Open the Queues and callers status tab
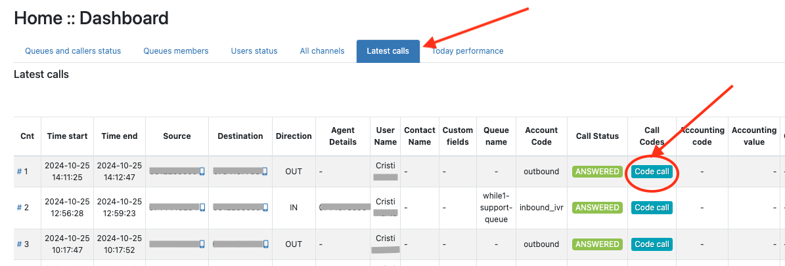785x266 pixels. coord(73,51)
